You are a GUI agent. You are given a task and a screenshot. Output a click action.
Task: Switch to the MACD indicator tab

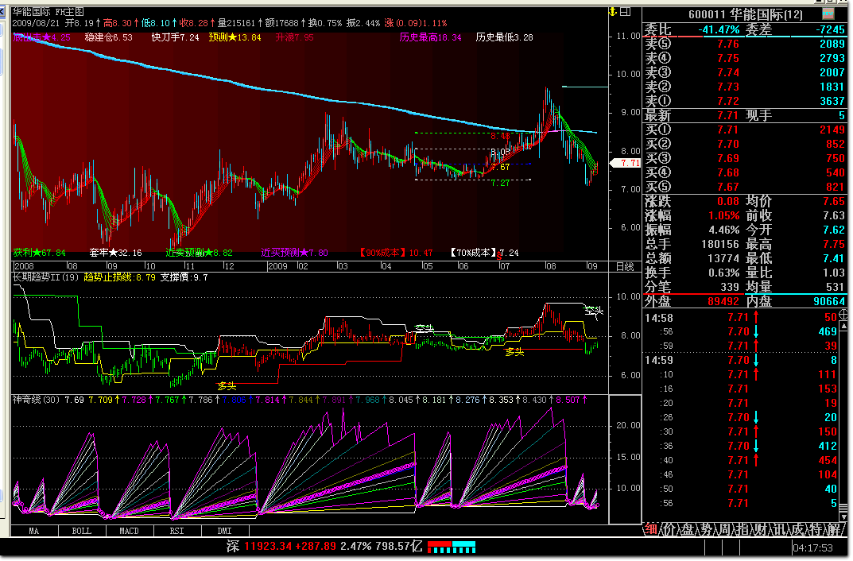point(130,531)
